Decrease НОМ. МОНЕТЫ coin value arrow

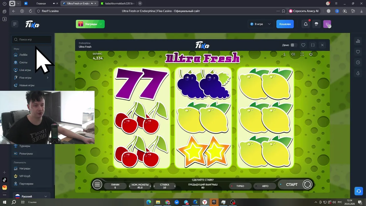[130, 186]
